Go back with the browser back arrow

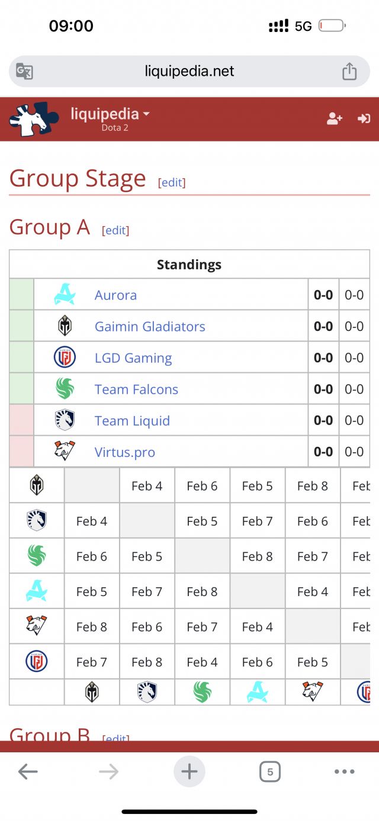pyautogui.click(x=28, y=772)
